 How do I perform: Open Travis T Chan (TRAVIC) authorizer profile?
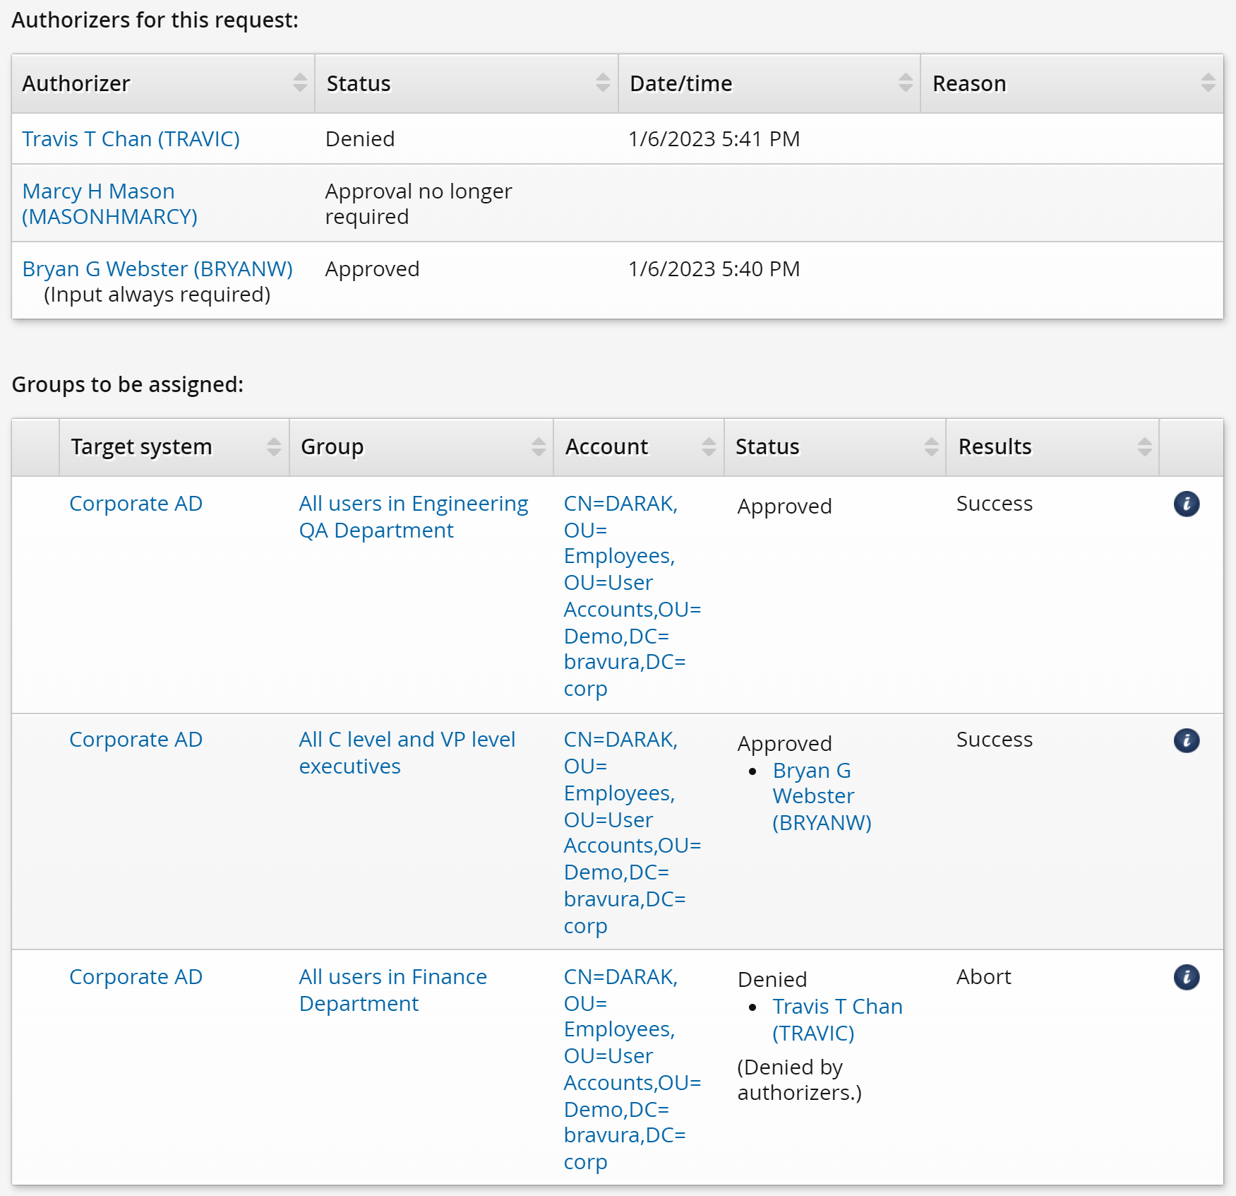tap(131, 139)
